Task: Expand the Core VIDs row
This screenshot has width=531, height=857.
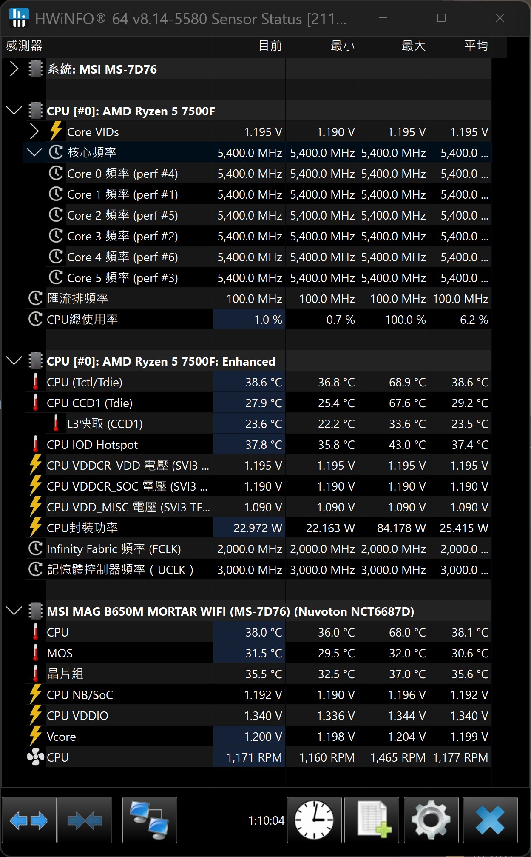Action: [x=34, y=132]
